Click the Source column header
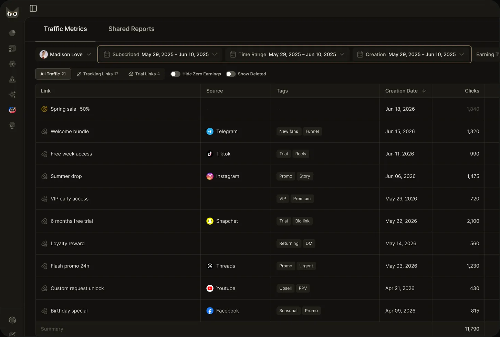This screenshot has width=500, height=337. [215, 91]
